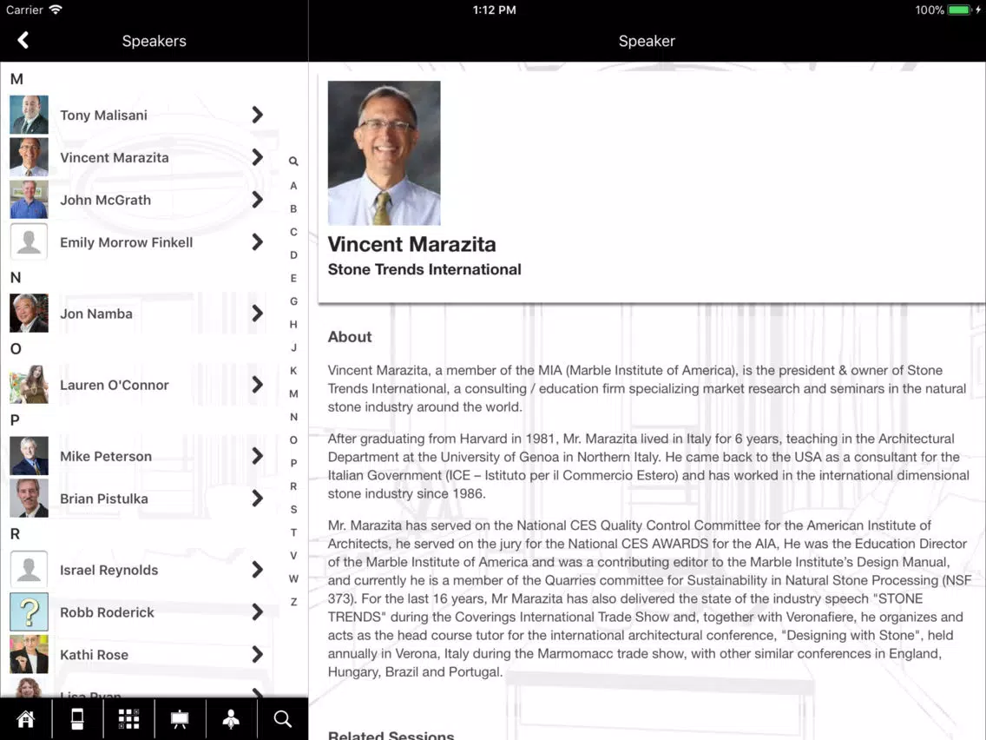Tap Emily Morrow Finkell placeholder avatar
This screenshot has height=740, width=986.
pyautogui.click(x=29, y=241)
